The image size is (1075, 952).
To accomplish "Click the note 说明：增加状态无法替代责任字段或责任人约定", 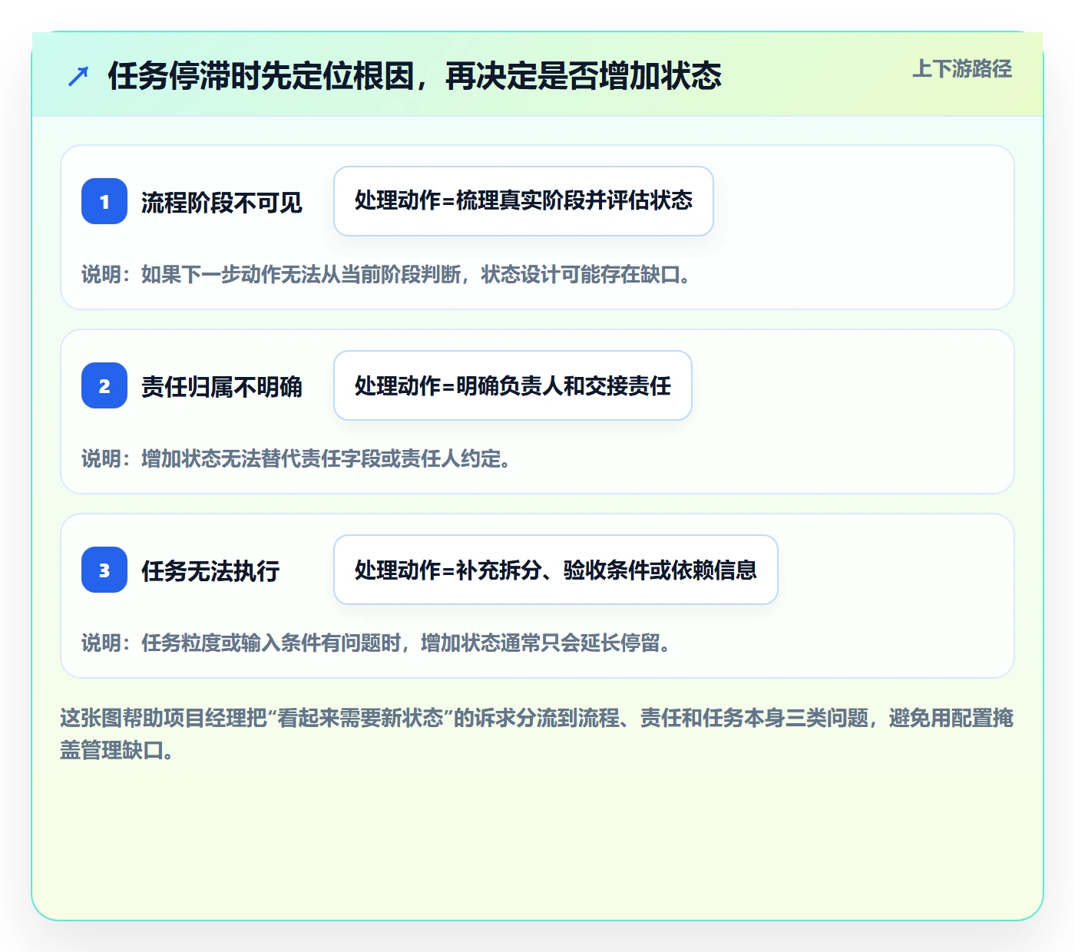I will [297, 458].
